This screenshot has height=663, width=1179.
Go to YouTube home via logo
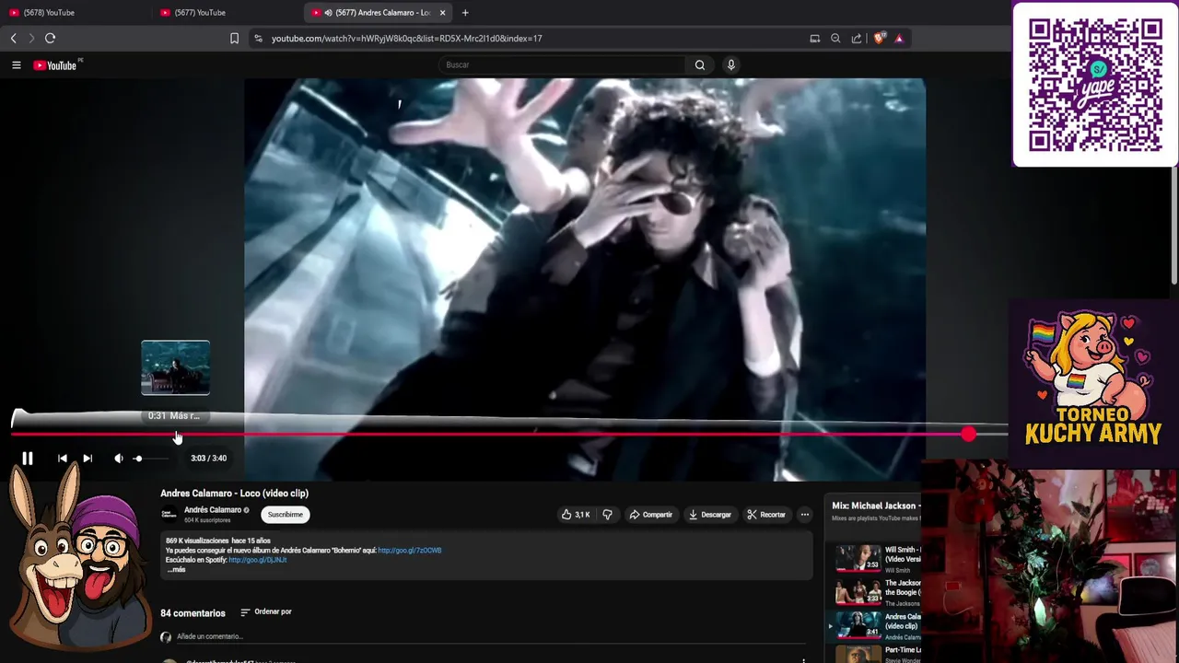pyautogui.click(x=55, y=65)
